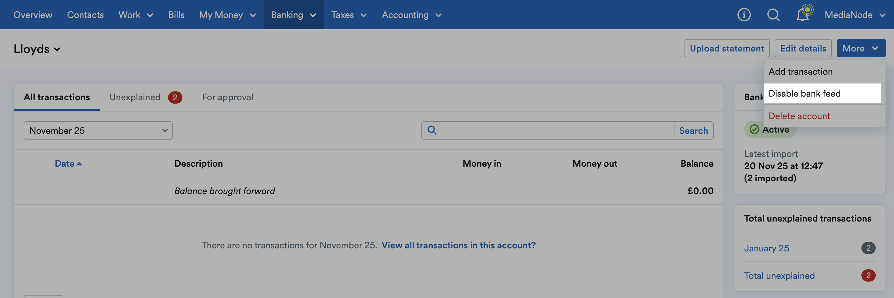Open the November 25 period selector
Screen dimensions: 894x298
tap(98, 130)
